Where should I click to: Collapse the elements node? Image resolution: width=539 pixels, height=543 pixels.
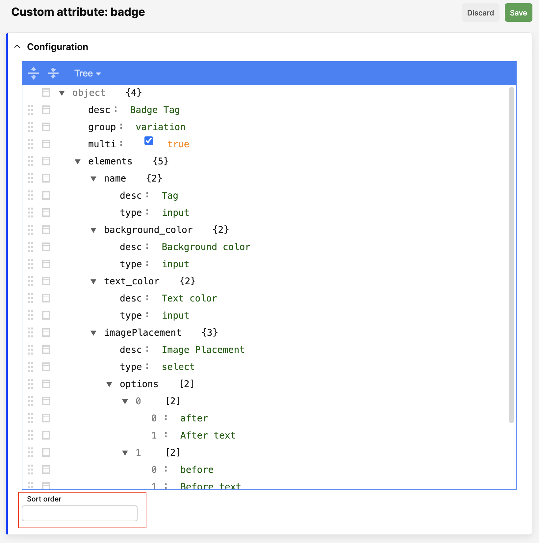pyautogui.click(x=78, y=161)
